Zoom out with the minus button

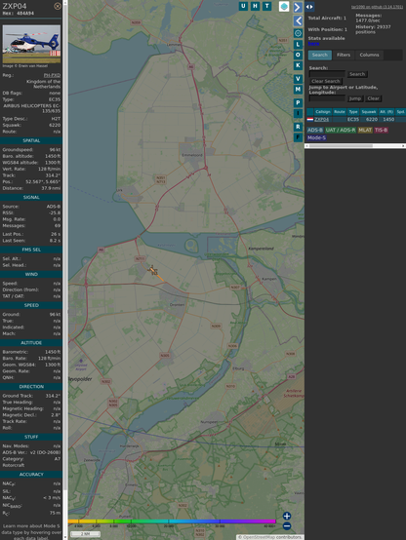(x=287, y=526)
